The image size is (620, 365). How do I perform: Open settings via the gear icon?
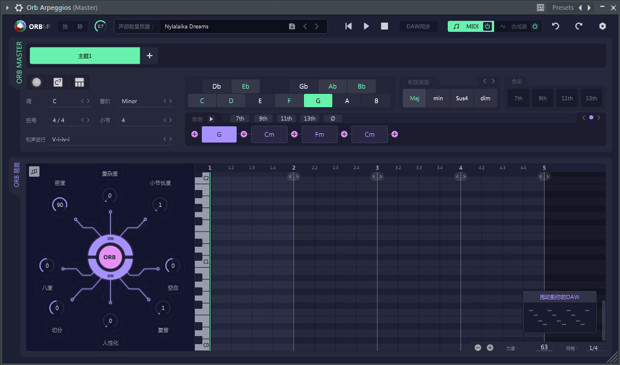coord(602,26)
